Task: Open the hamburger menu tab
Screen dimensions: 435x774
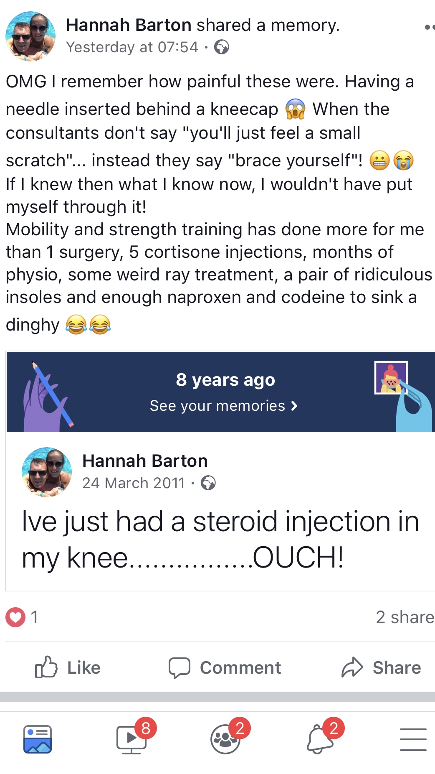Action: (x=413, y=739)
